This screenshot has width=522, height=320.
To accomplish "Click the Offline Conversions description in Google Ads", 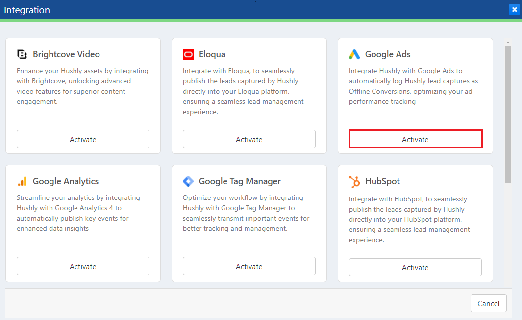I will [x=414, y=86].
